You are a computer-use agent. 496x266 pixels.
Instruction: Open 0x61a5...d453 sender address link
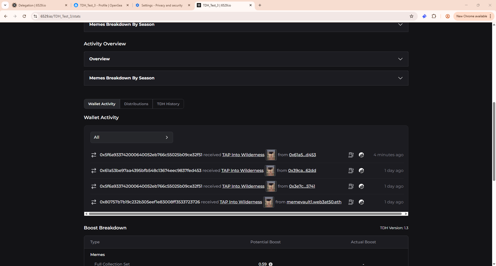pos(303,155)
